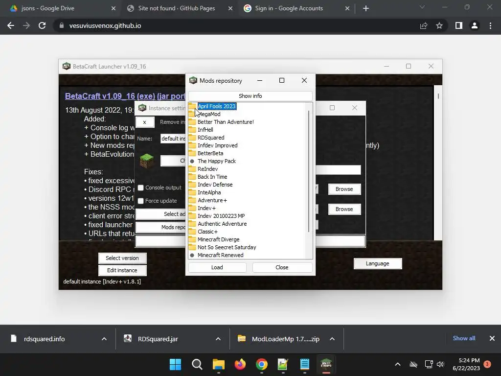
Task: Click Edit instance in launcher
Action: click(x=122, y=270)
